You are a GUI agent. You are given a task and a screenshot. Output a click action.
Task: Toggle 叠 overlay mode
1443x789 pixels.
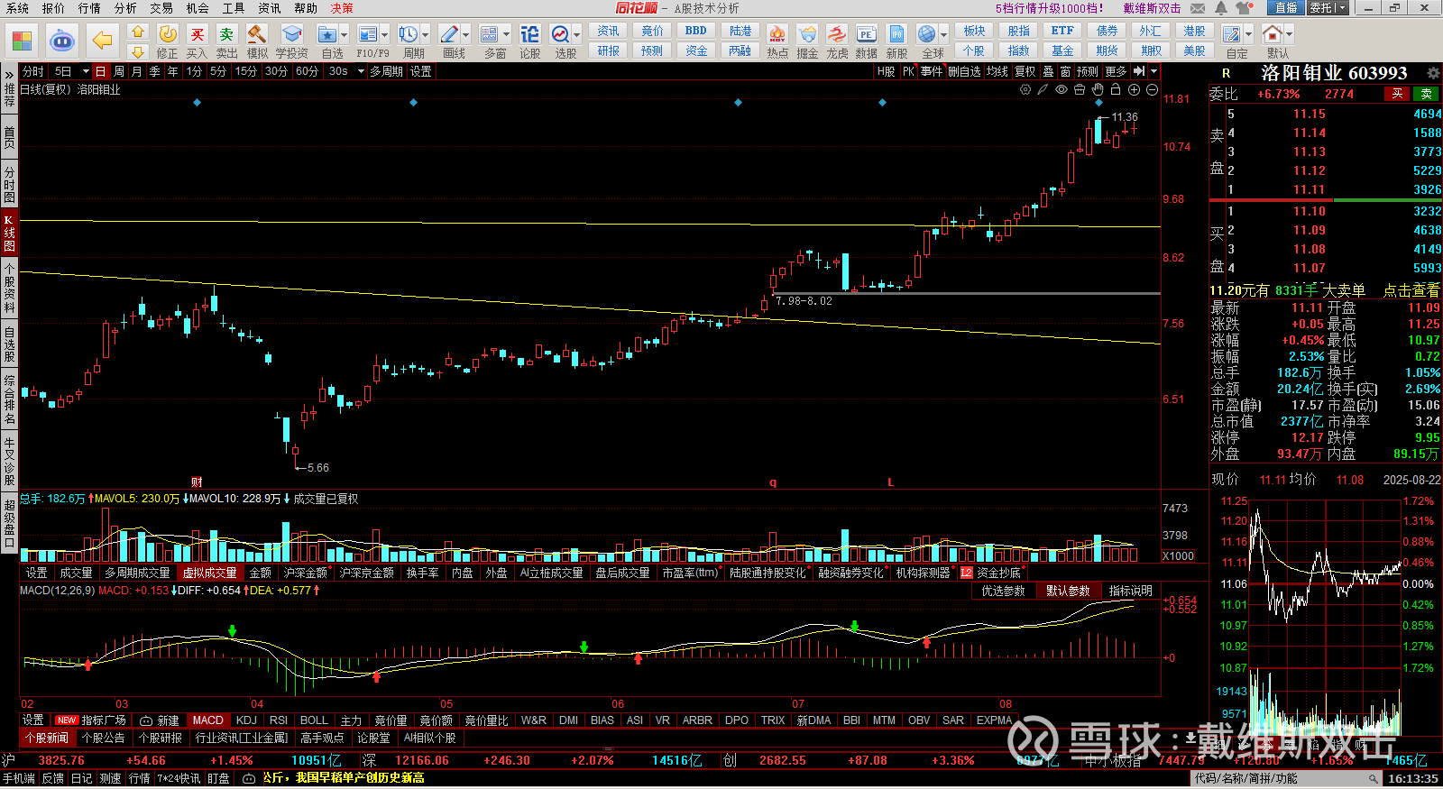click(1048, 71)
